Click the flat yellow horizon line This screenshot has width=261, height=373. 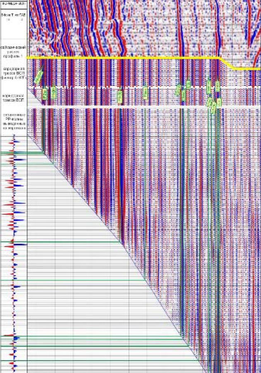coord(124,58)
